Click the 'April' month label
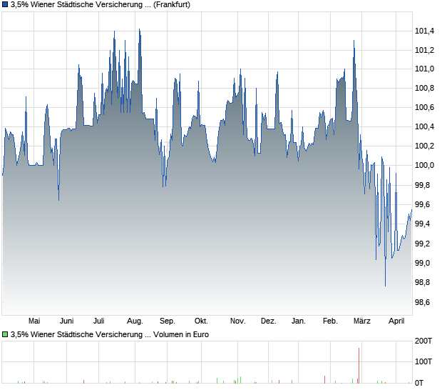The width and height of the screenshot is (442, 390). point(396,321)
